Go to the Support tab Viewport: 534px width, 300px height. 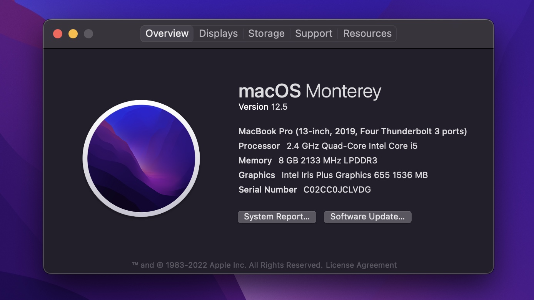314,34
